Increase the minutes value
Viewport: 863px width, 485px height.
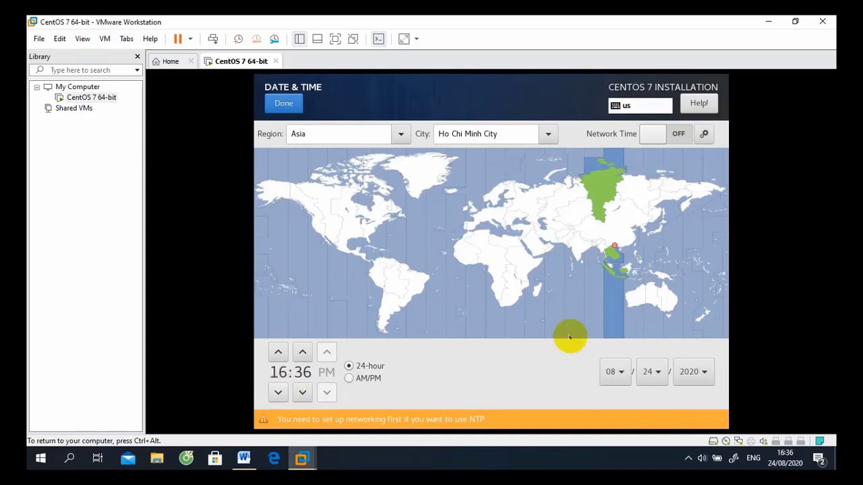[303, 352]
